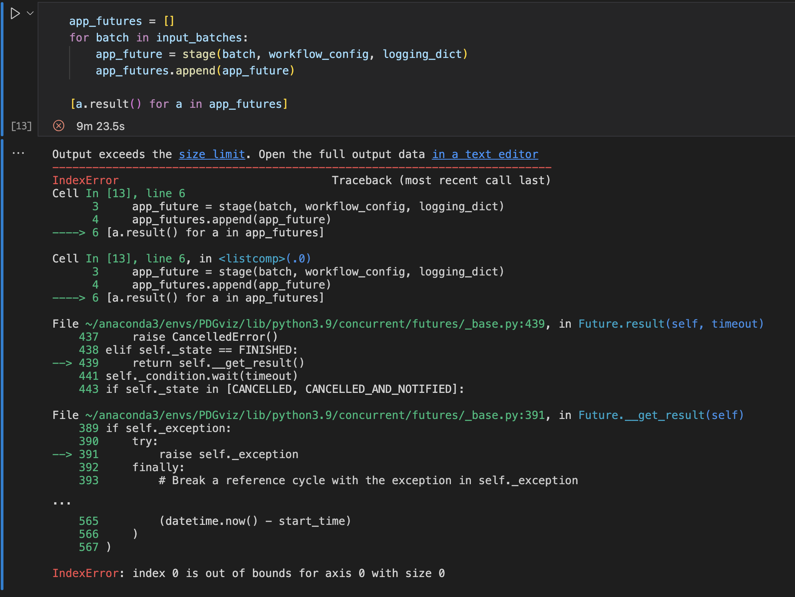This screenshot has height=597, width=795.
Task: Place cursor in the app_futures = [] line
Action: tap(121, 21)
